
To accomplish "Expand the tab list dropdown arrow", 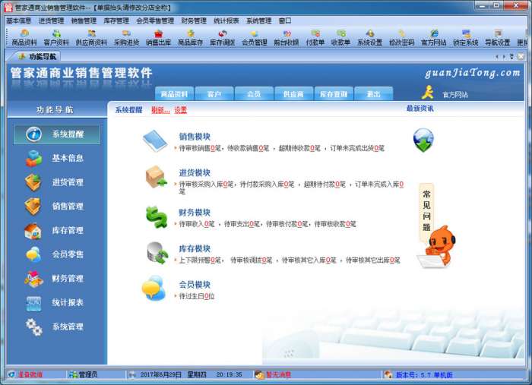I will pos(511,57).
